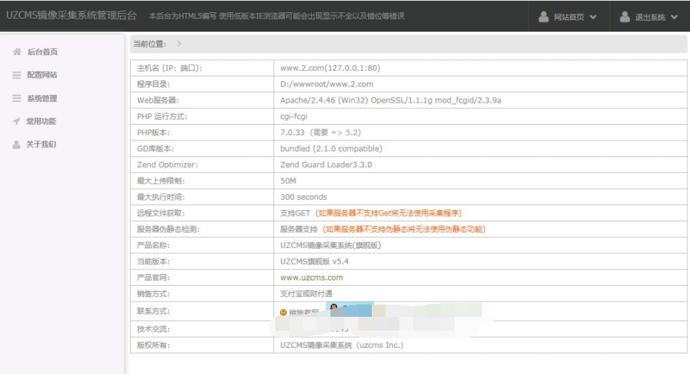Select the path D:/wwwroot/www.2.com
The image size is (690, 374).
(326, 84)
